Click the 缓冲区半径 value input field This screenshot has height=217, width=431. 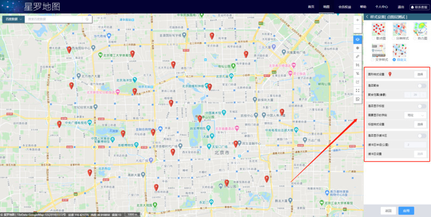[415, 145]
